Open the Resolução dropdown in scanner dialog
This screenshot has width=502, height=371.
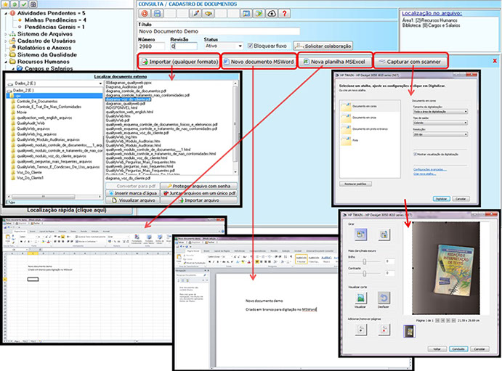[x=441, y=135]
